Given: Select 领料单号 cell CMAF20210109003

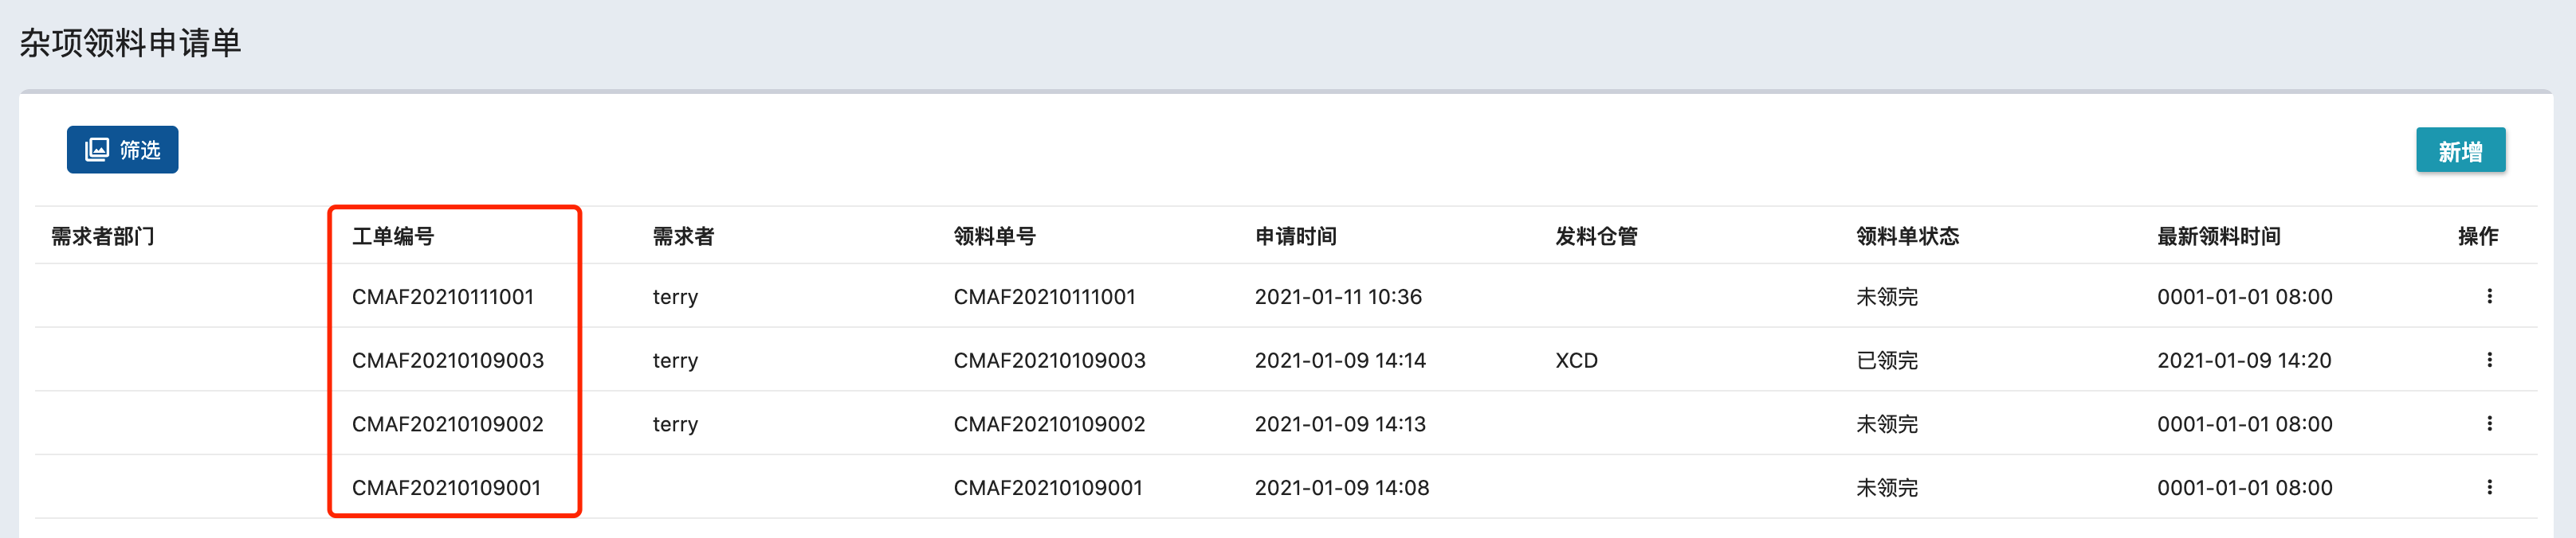Looking at the screenshot, I should click(1049, 361).
